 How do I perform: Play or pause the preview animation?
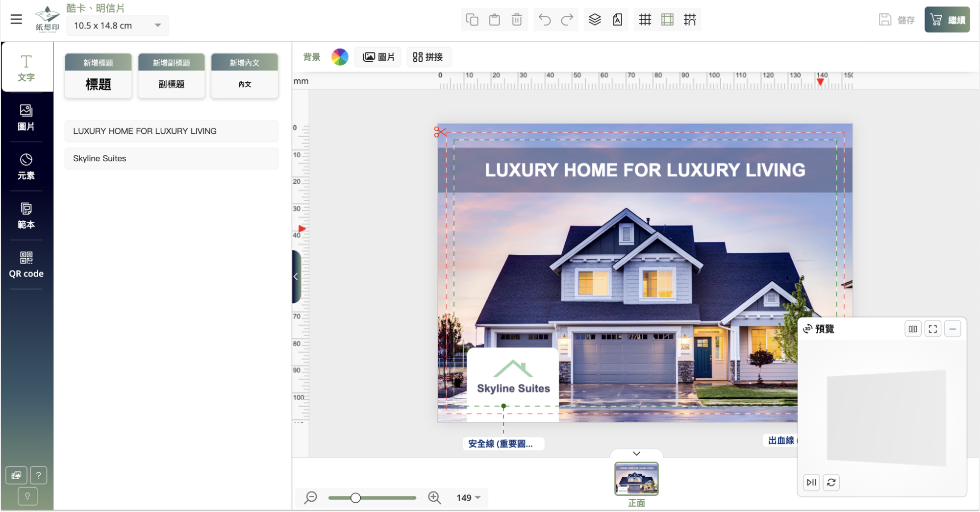click(x=811, y=483)
